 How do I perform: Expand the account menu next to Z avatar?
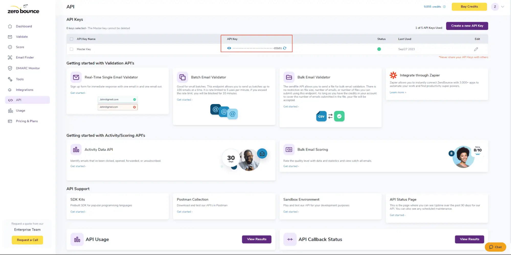click(x=502, y=7)
